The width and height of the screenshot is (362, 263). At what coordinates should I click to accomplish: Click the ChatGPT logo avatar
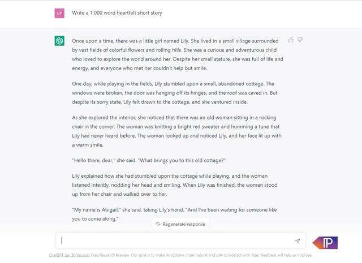tap(59, 41)
